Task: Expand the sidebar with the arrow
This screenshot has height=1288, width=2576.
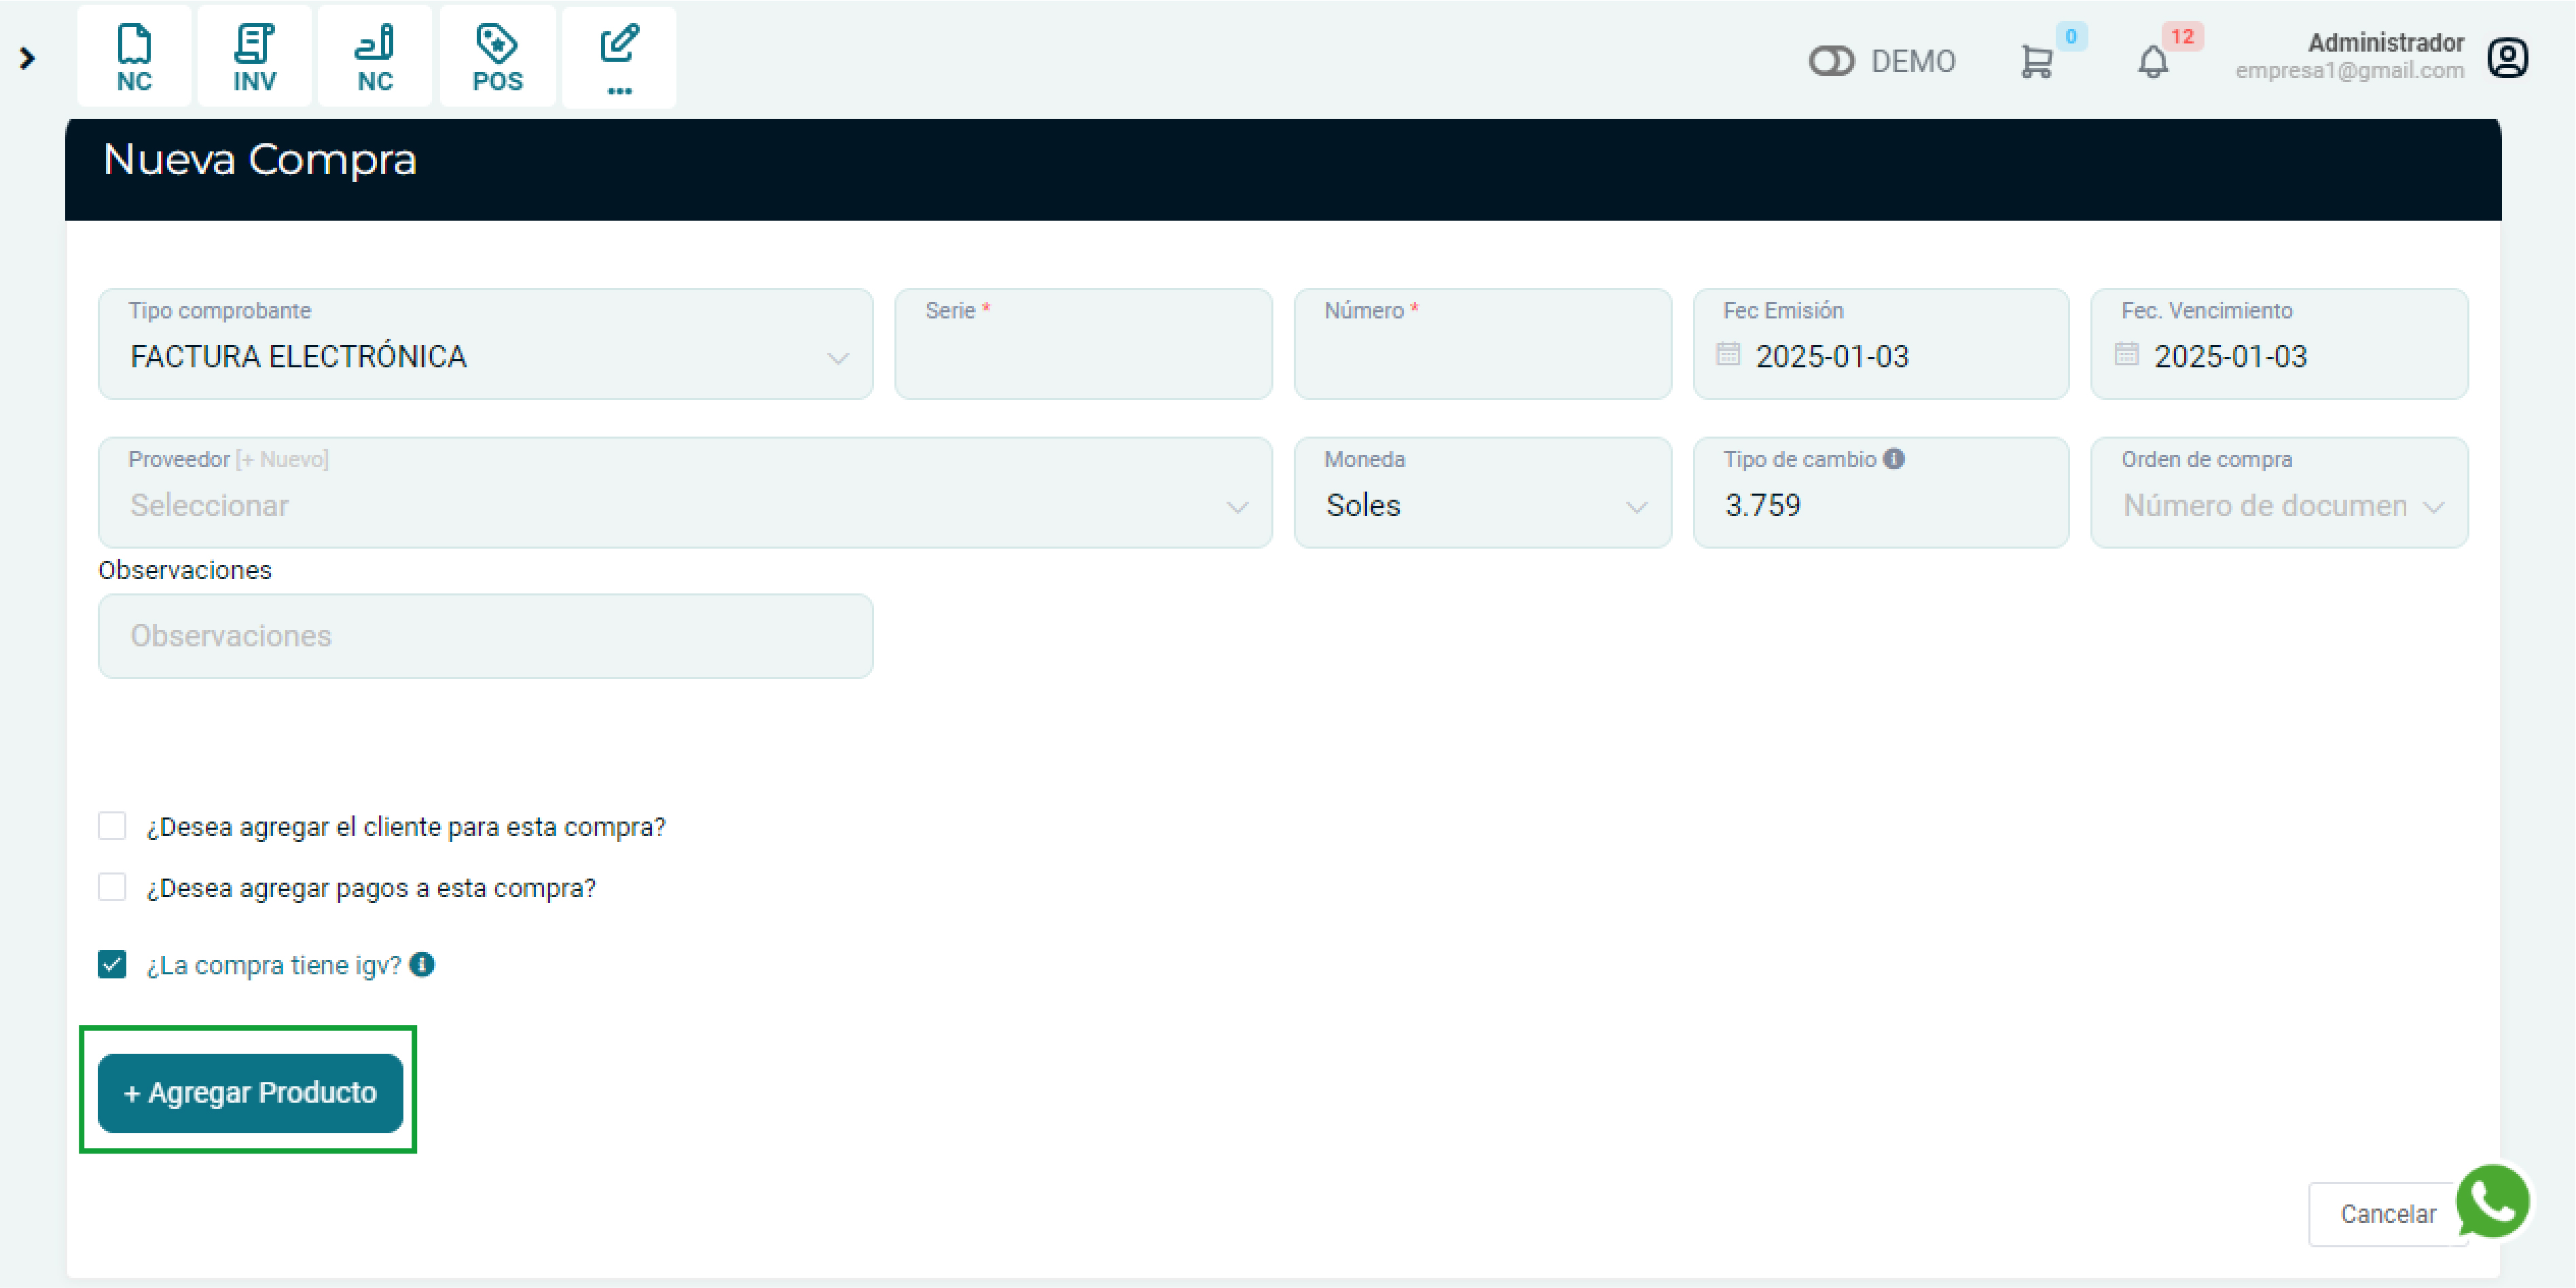Action: 27,59
